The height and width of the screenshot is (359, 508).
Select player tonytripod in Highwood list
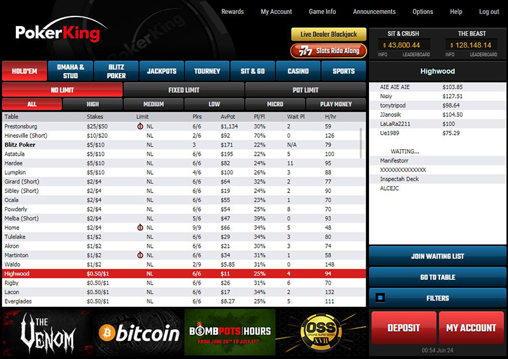[x=438, y=105]
